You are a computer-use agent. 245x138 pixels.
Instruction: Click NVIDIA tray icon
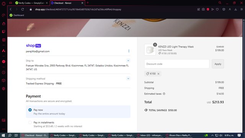(x=206, y=135)
